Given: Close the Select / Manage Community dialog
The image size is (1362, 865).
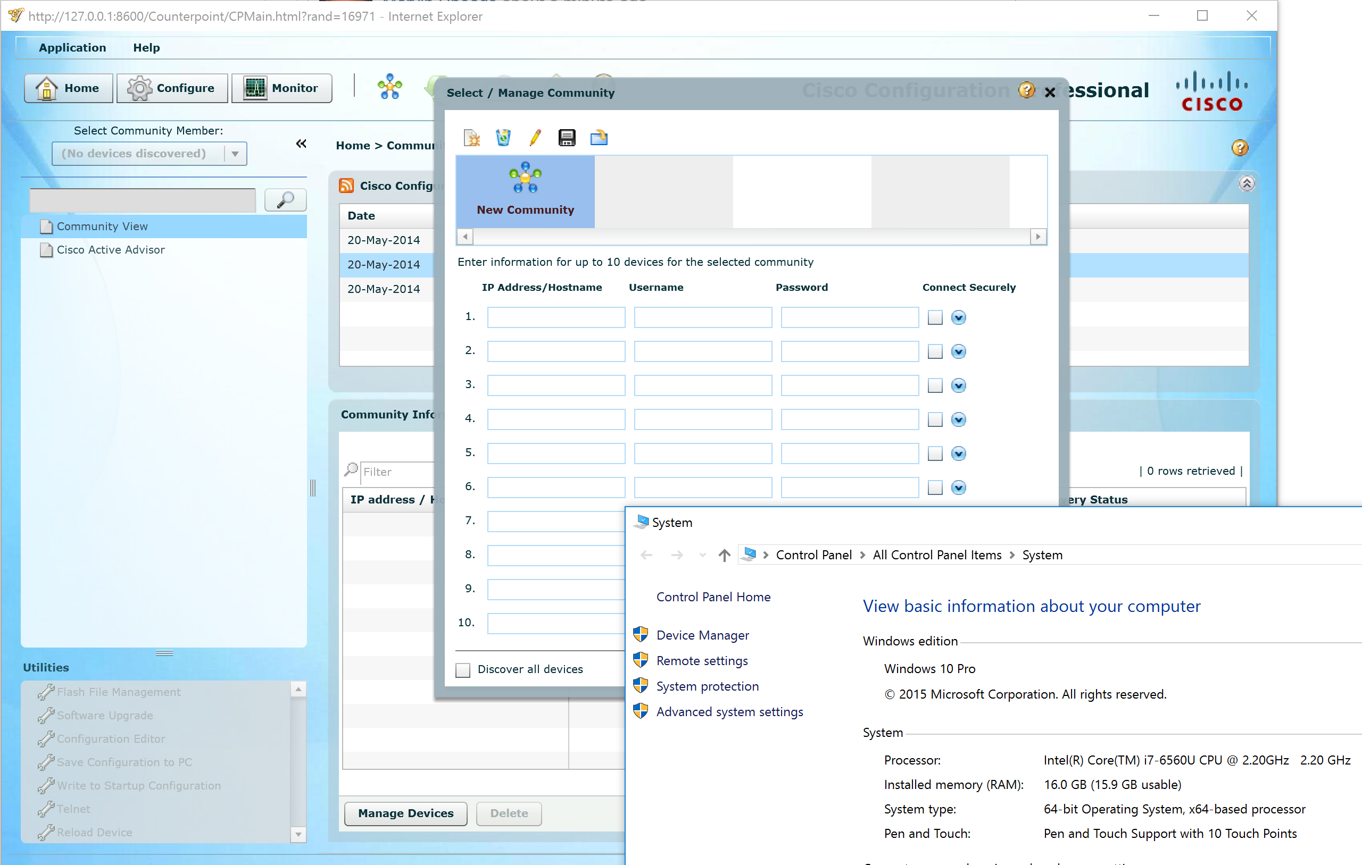Looking at the screenshot, I should point(1050,92).
